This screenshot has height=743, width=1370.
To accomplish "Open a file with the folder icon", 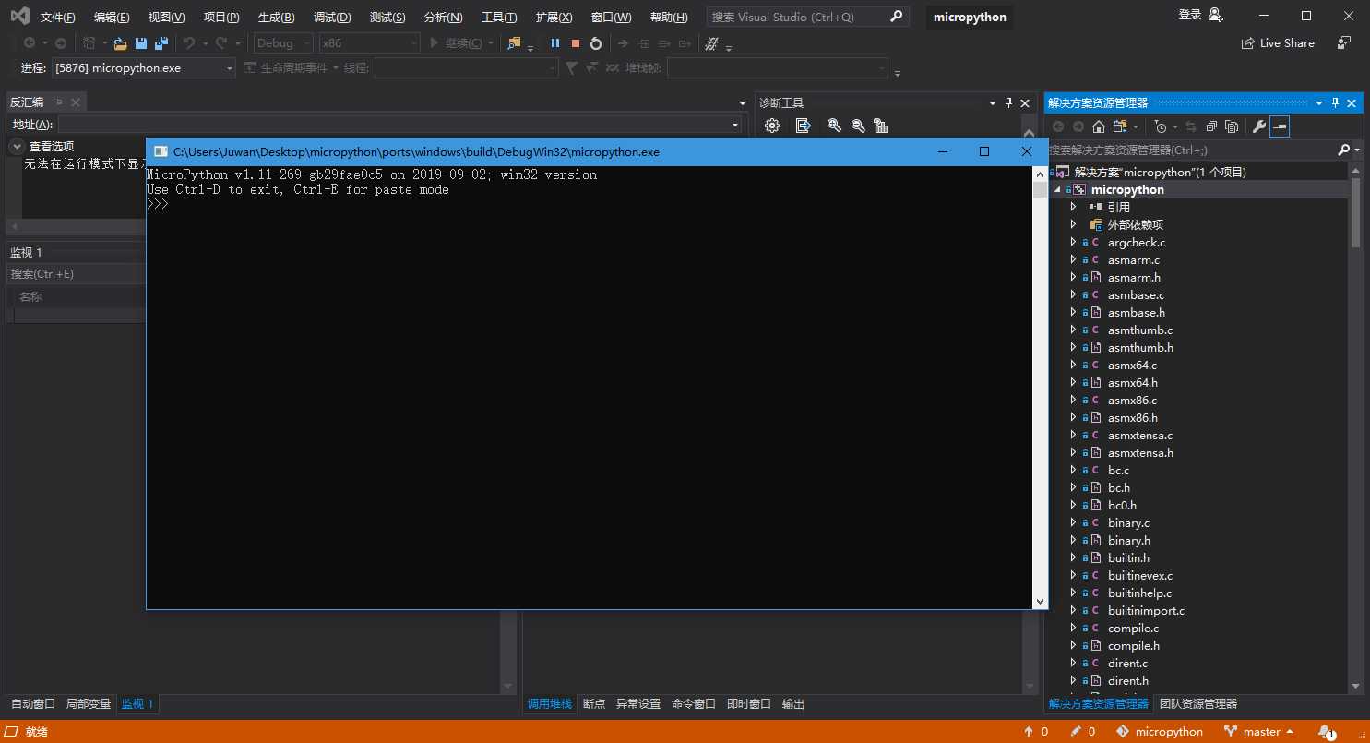I will (x=120, y=43).
